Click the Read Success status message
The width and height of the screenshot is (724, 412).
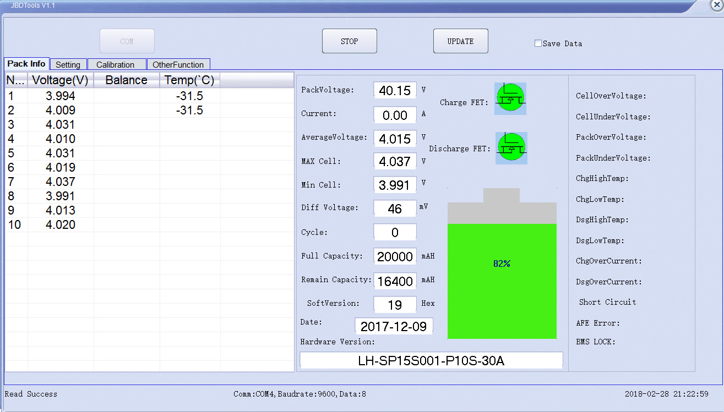click(31, 394)
